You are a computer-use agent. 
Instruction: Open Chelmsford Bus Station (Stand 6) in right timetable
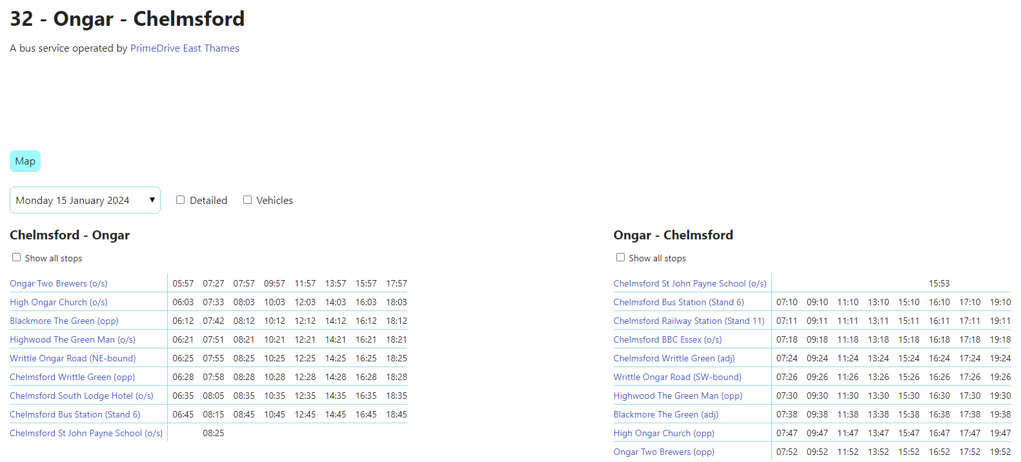pos(678,302)
